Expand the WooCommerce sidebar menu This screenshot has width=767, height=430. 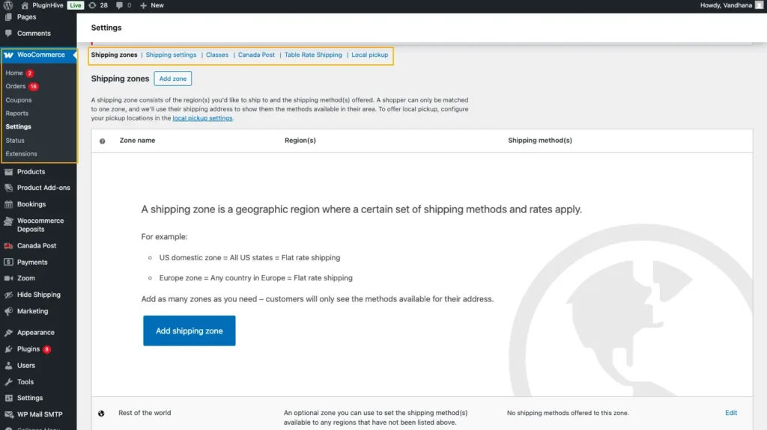click(40, 55)
